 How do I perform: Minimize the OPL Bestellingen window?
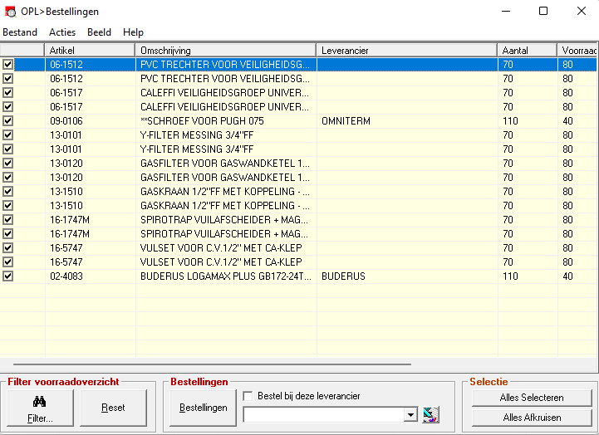tap(506, 11)
